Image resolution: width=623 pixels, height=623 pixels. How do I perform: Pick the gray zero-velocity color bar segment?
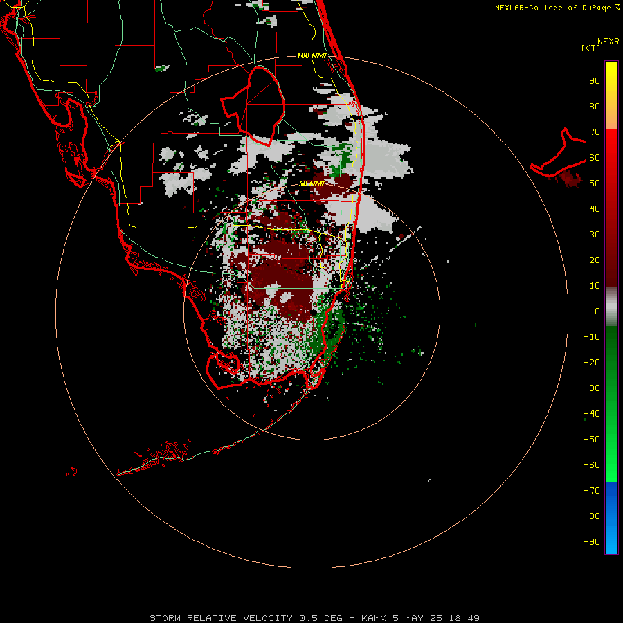(x=611, y=307)
